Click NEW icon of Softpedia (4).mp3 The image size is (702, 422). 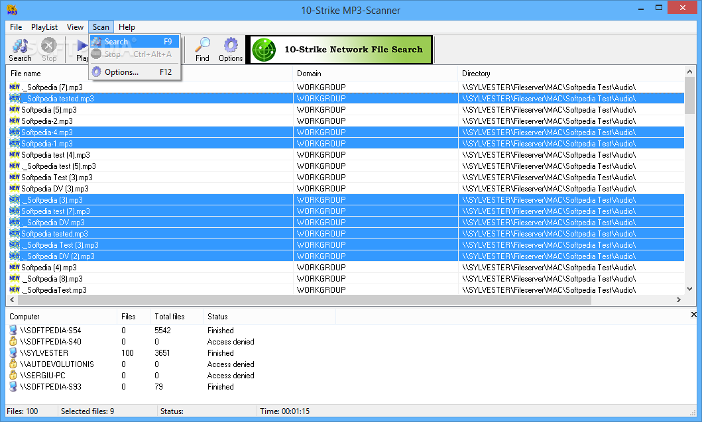click(x=15, y=267)
